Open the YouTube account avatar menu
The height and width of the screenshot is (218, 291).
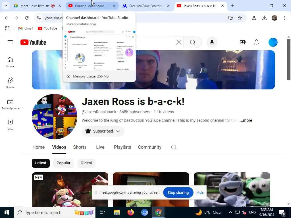pyautogui.click(x=273, y=42)
